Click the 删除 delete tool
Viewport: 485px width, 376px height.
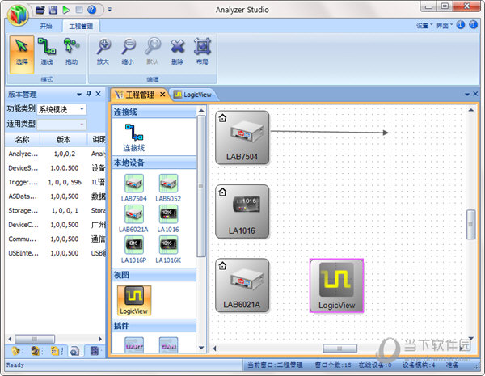[x=178, y=52]
